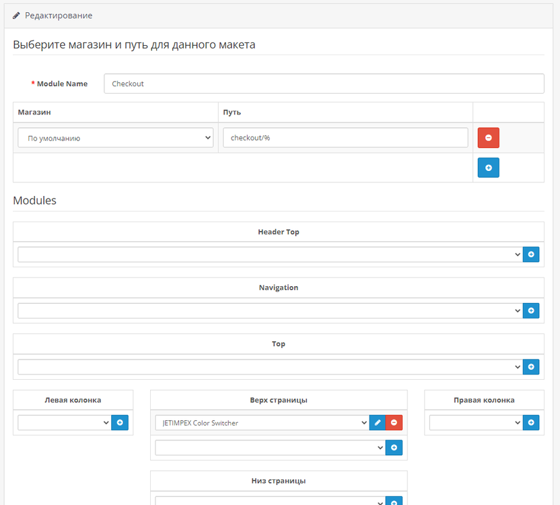Open the Header Top module dropdown
This screenshot has width=560, height=505.
[269, 255]
